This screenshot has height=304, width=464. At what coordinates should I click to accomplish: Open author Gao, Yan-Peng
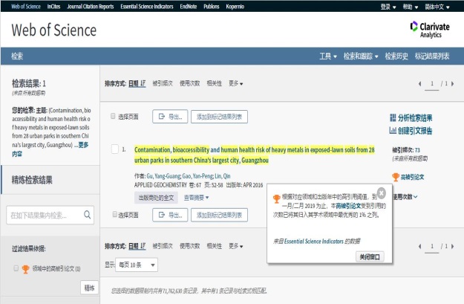(197, 176)
